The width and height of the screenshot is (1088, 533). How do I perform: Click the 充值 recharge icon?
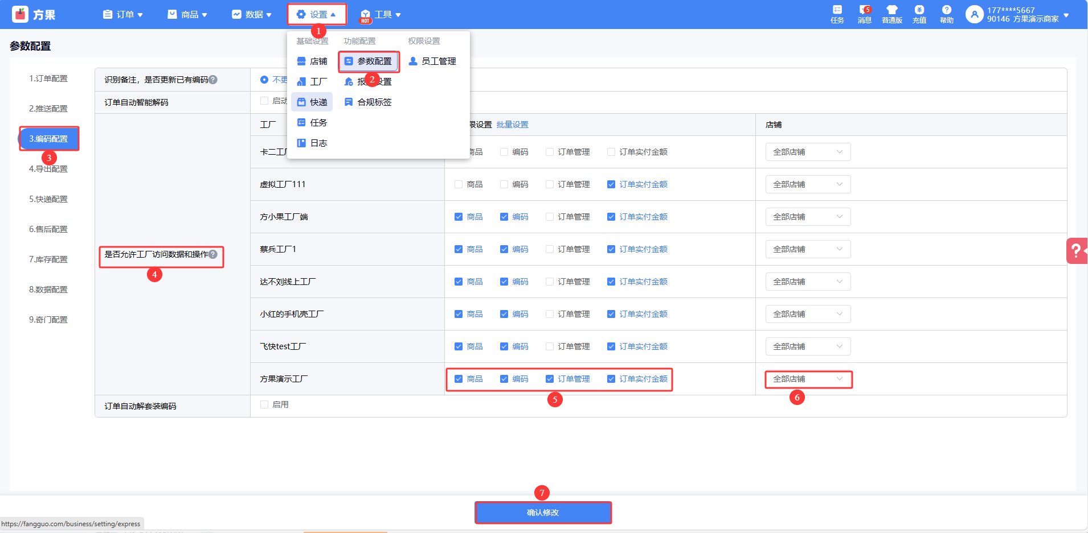coord(919,14)
